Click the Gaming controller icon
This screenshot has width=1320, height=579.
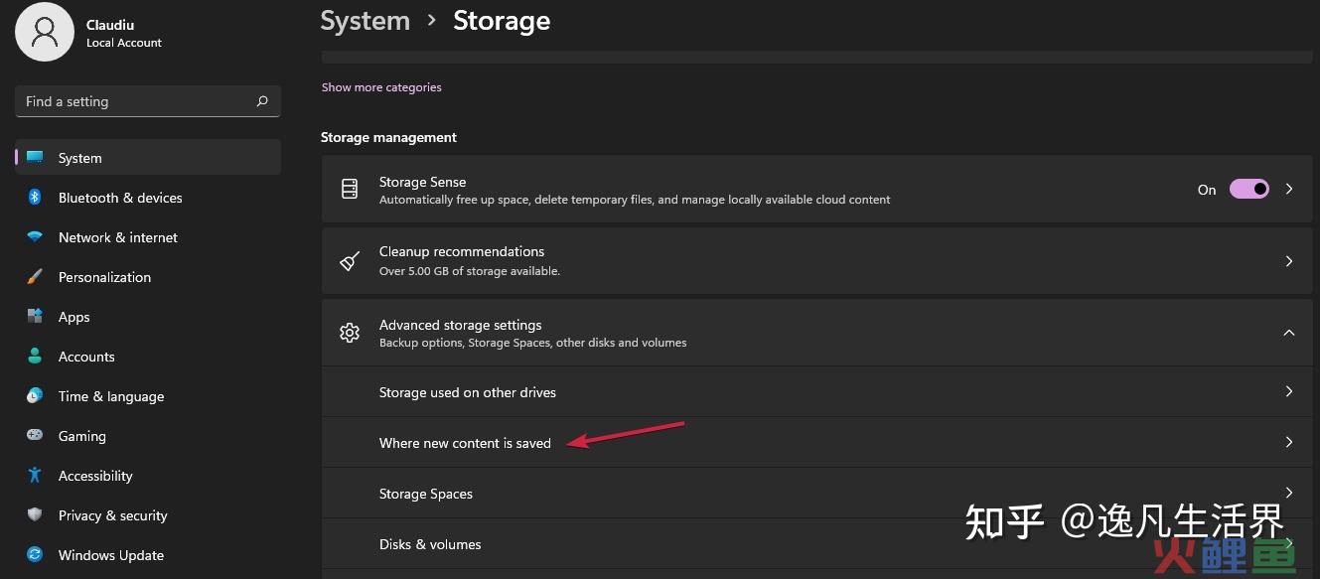coord(35,436)
